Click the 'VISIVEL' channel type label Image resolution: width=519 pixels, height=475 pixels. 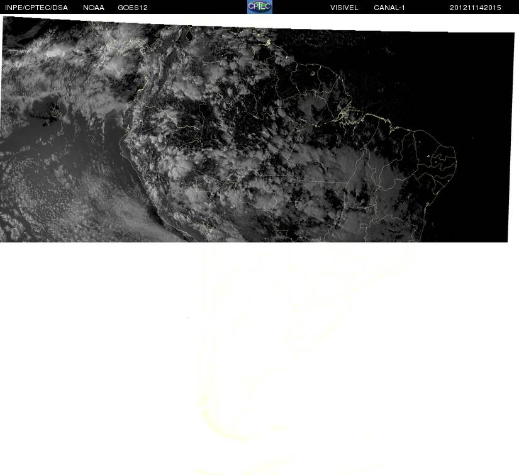point(344,8)
